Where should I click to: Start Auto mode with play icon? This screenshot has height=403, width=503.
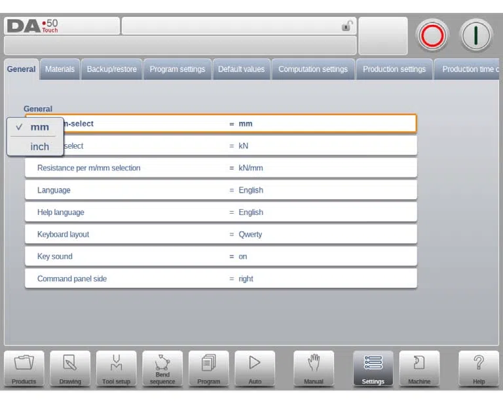255,368
